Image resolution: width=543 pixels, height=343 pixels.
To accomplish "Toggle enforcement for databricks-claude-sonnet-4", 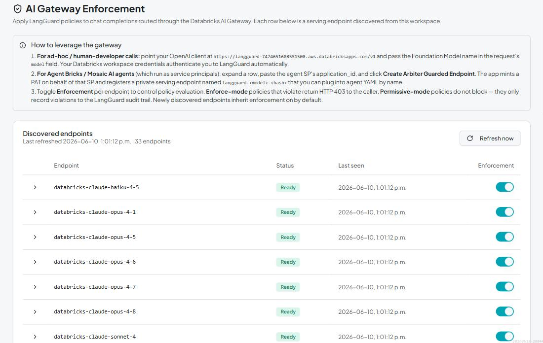I will [504, 337].
